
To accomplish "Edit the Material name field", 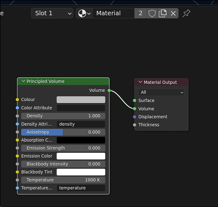I will 113,13.
